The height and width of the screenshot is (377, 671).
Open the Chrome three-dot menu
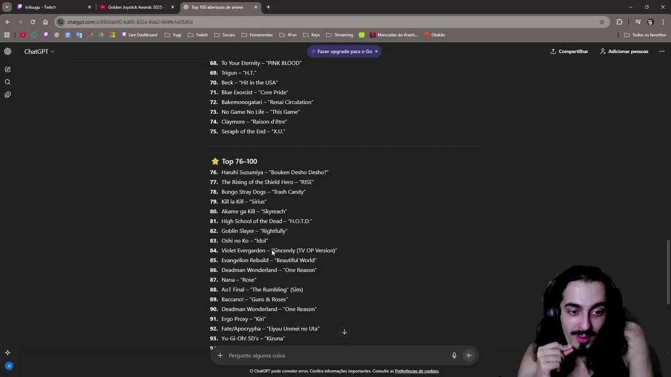pyautogui.click(x=663, y=22)
